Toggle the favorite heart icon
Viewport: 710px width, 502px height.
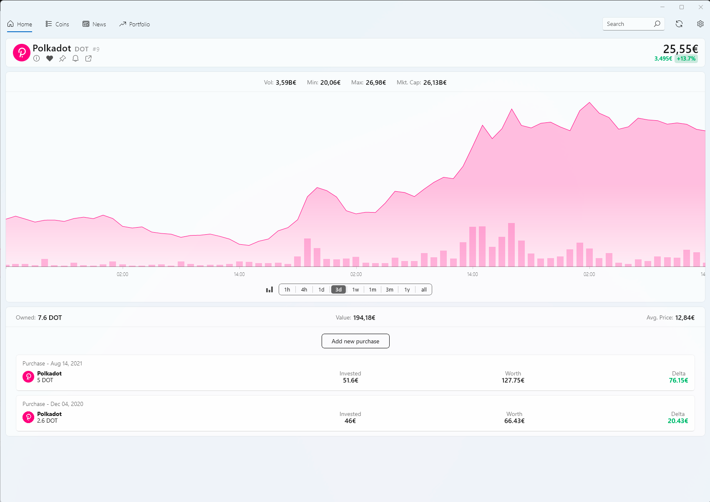tap(50, 58)
